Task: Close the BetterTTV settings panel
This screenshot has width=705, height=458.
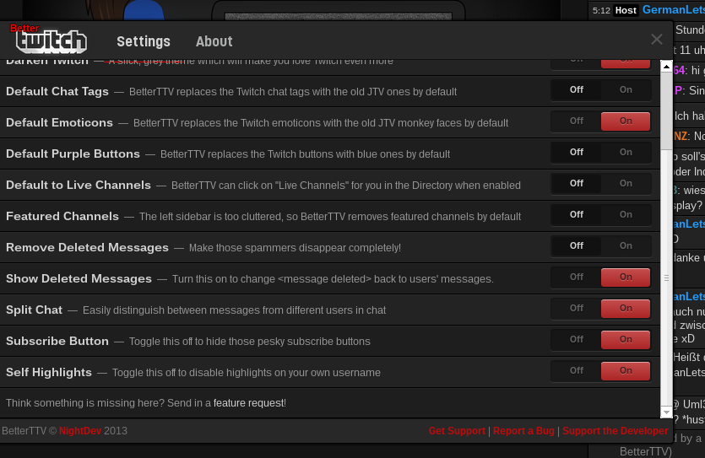Action: pyautogui.click(x=656, y=40)
